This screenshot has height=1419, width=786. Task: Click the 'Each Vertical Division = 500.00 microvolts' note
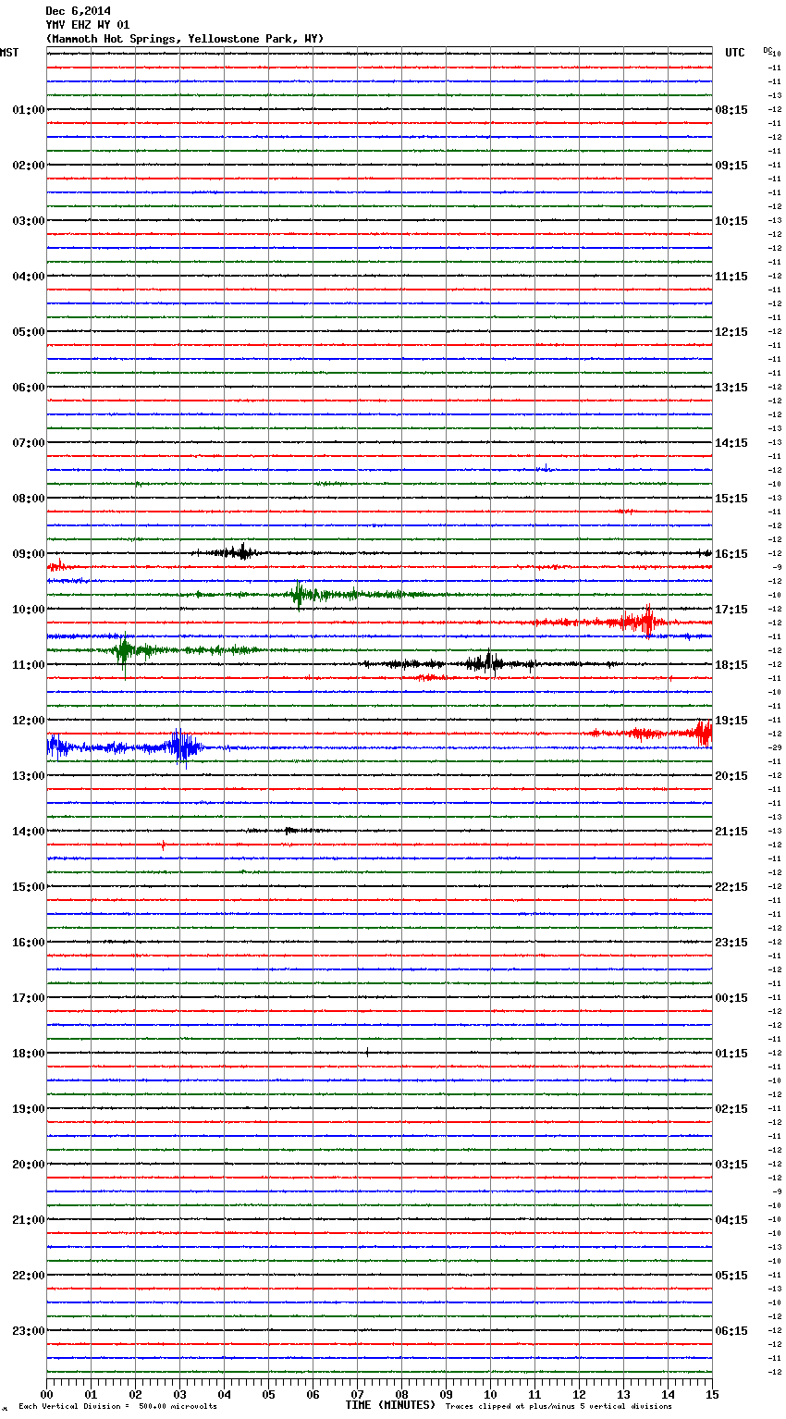coord(117,1407)
